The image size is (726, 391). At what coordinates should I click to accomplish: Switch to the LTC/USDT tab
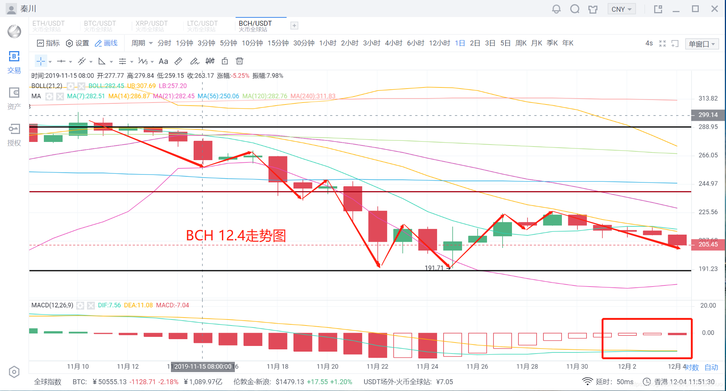[x=203, y=26]
